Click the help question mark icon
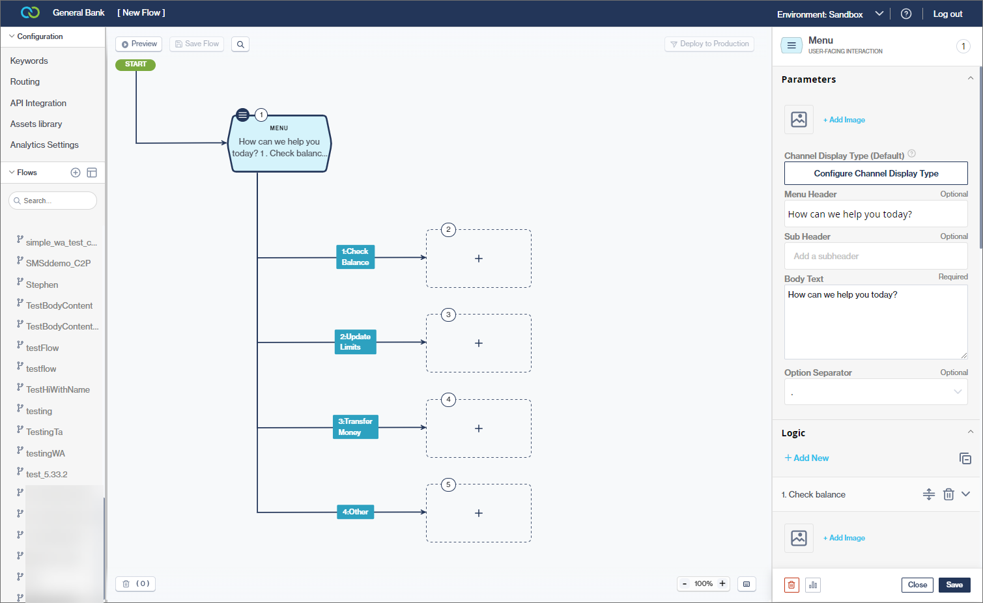The image size is (983, 603). [906, 13]
